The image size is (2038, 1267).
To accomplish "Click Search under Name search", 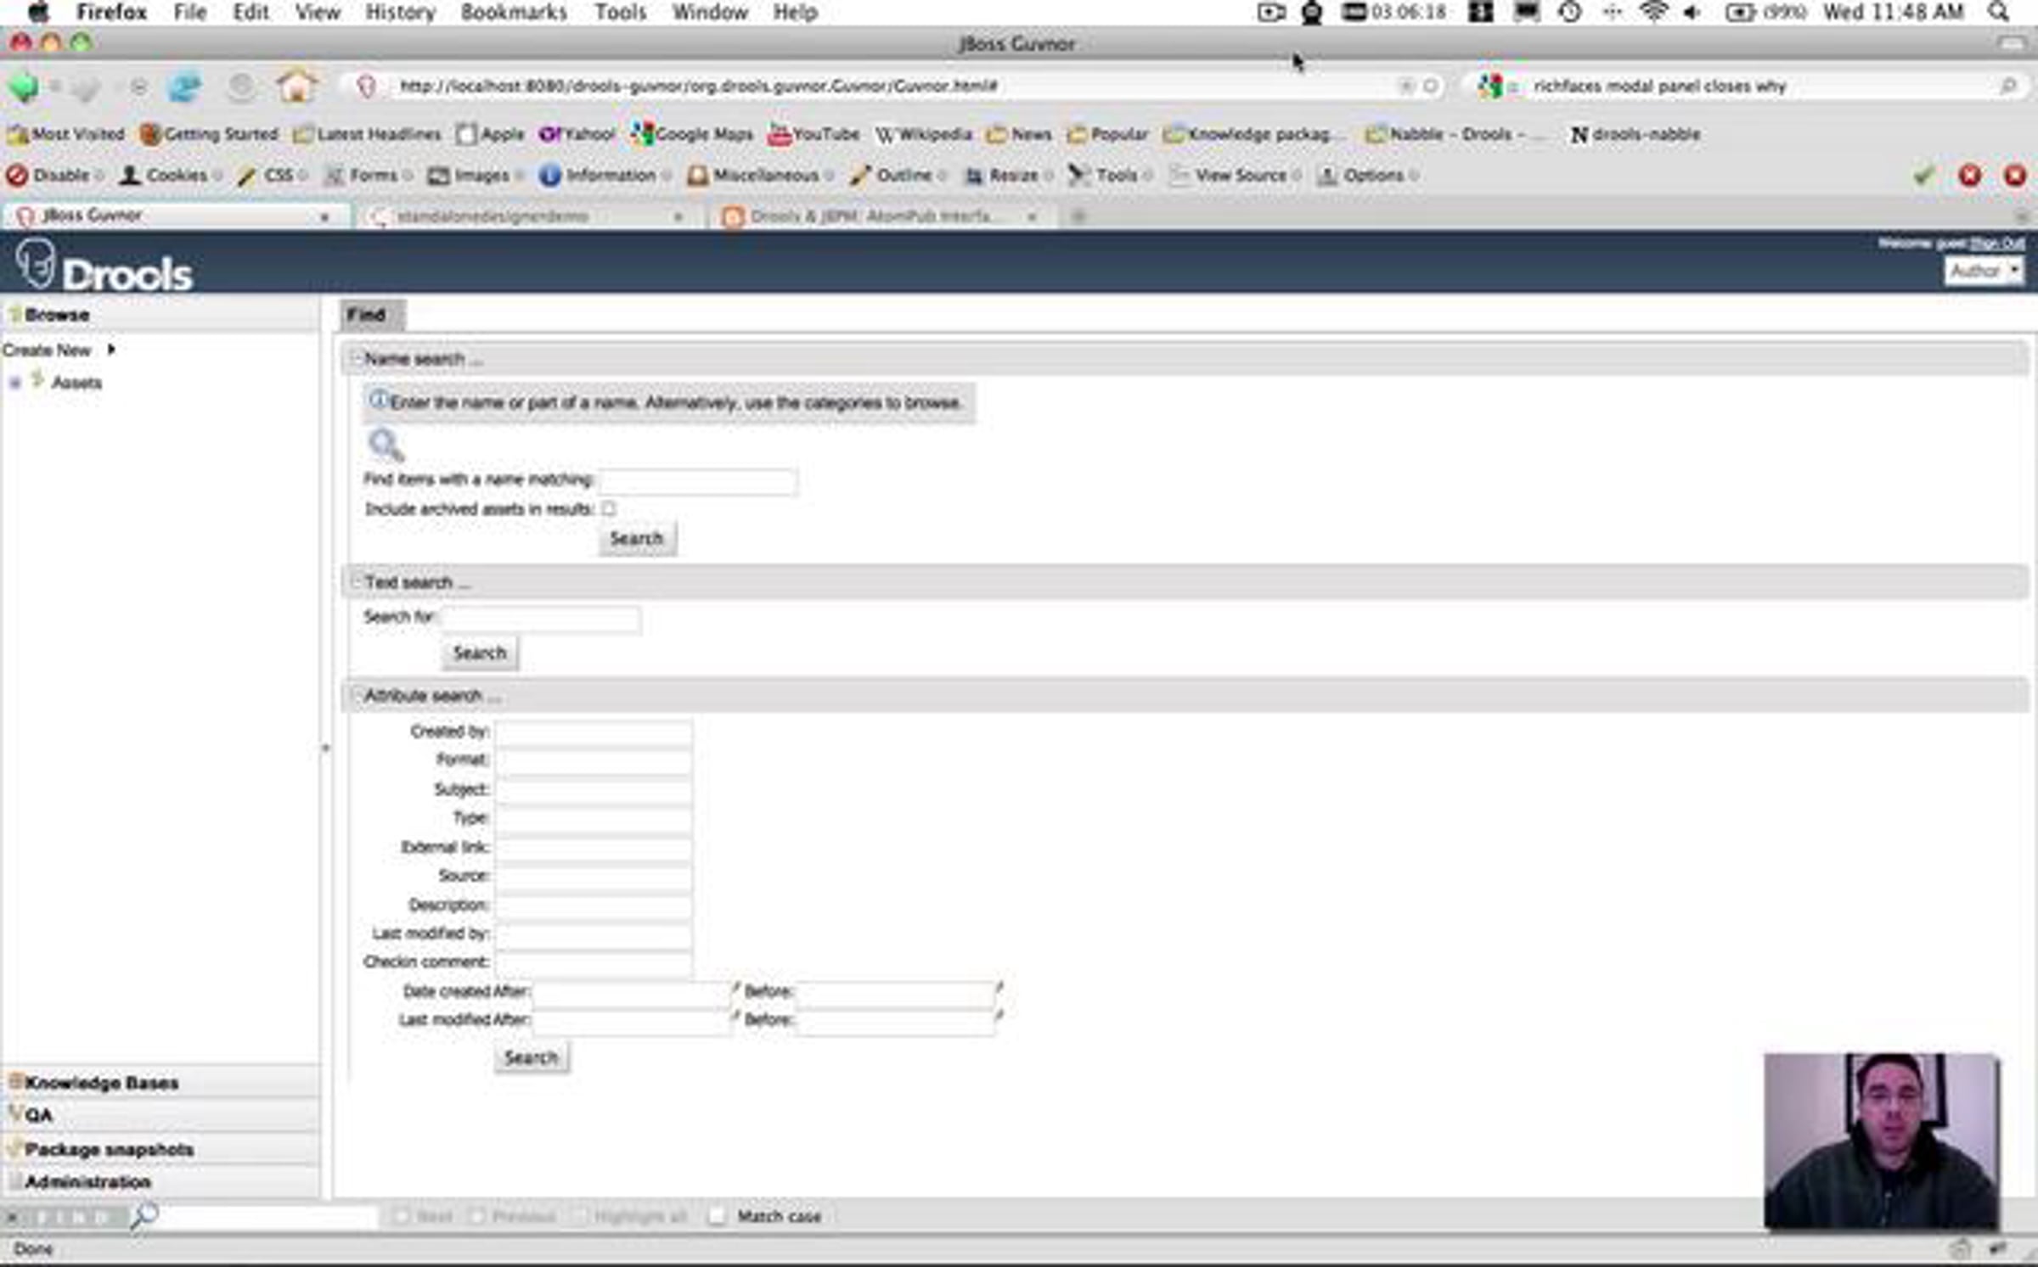I will point(637,538).
